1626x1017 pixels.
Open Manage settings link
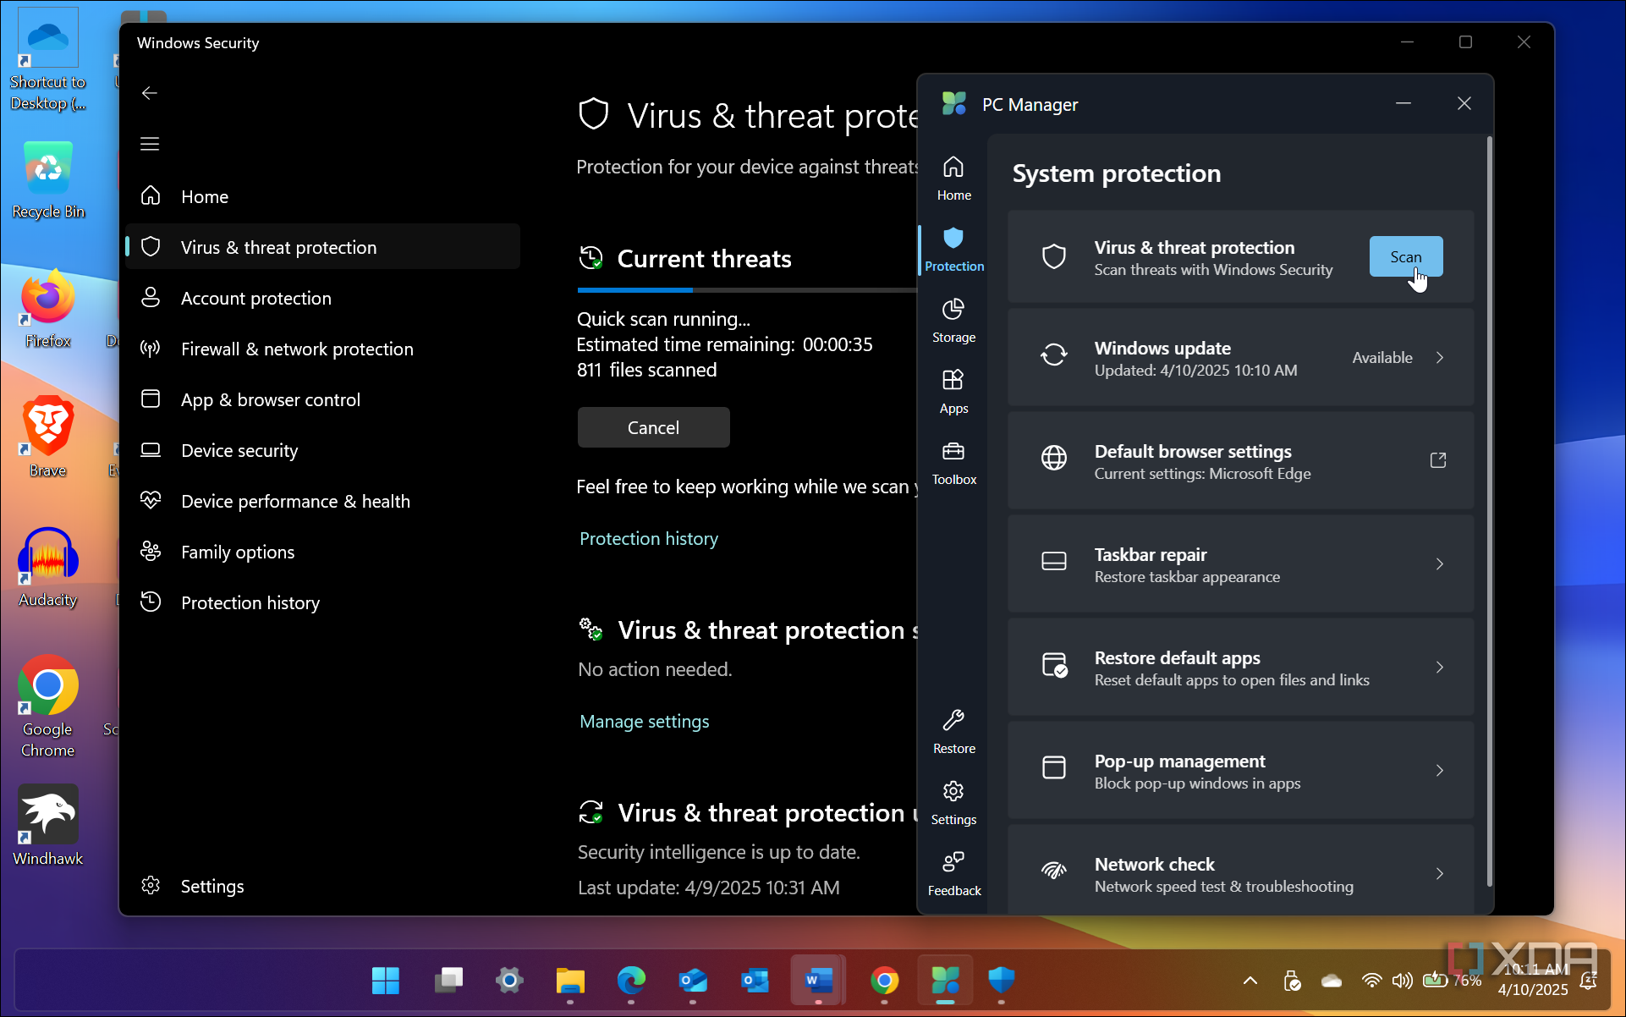[644, 721]
